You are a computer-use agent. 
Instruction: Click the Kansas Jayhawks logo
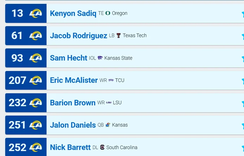(x=108, y=125)
